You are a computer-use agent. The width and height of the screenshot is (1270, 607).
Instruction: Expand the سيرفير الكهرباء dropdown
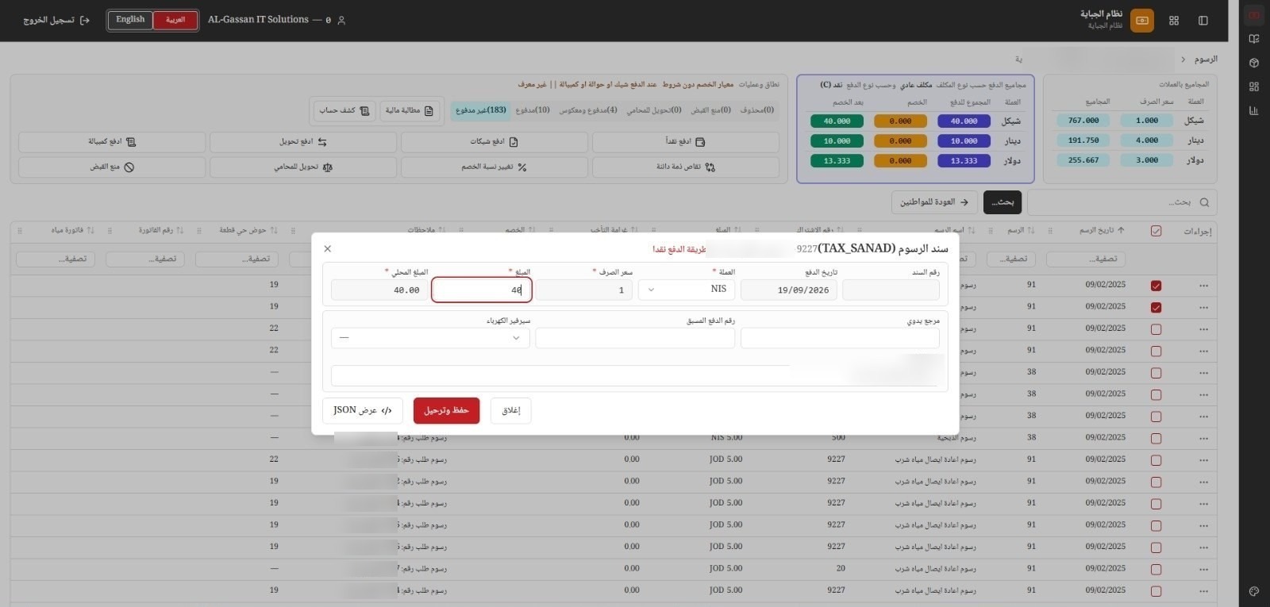pyautogui.click(x=430, y=338)
